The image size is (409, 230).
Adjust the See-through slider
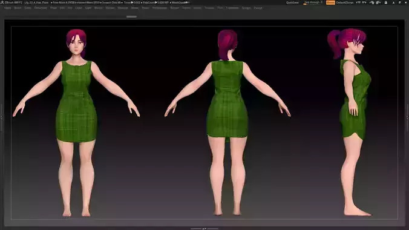coord(313,2)
